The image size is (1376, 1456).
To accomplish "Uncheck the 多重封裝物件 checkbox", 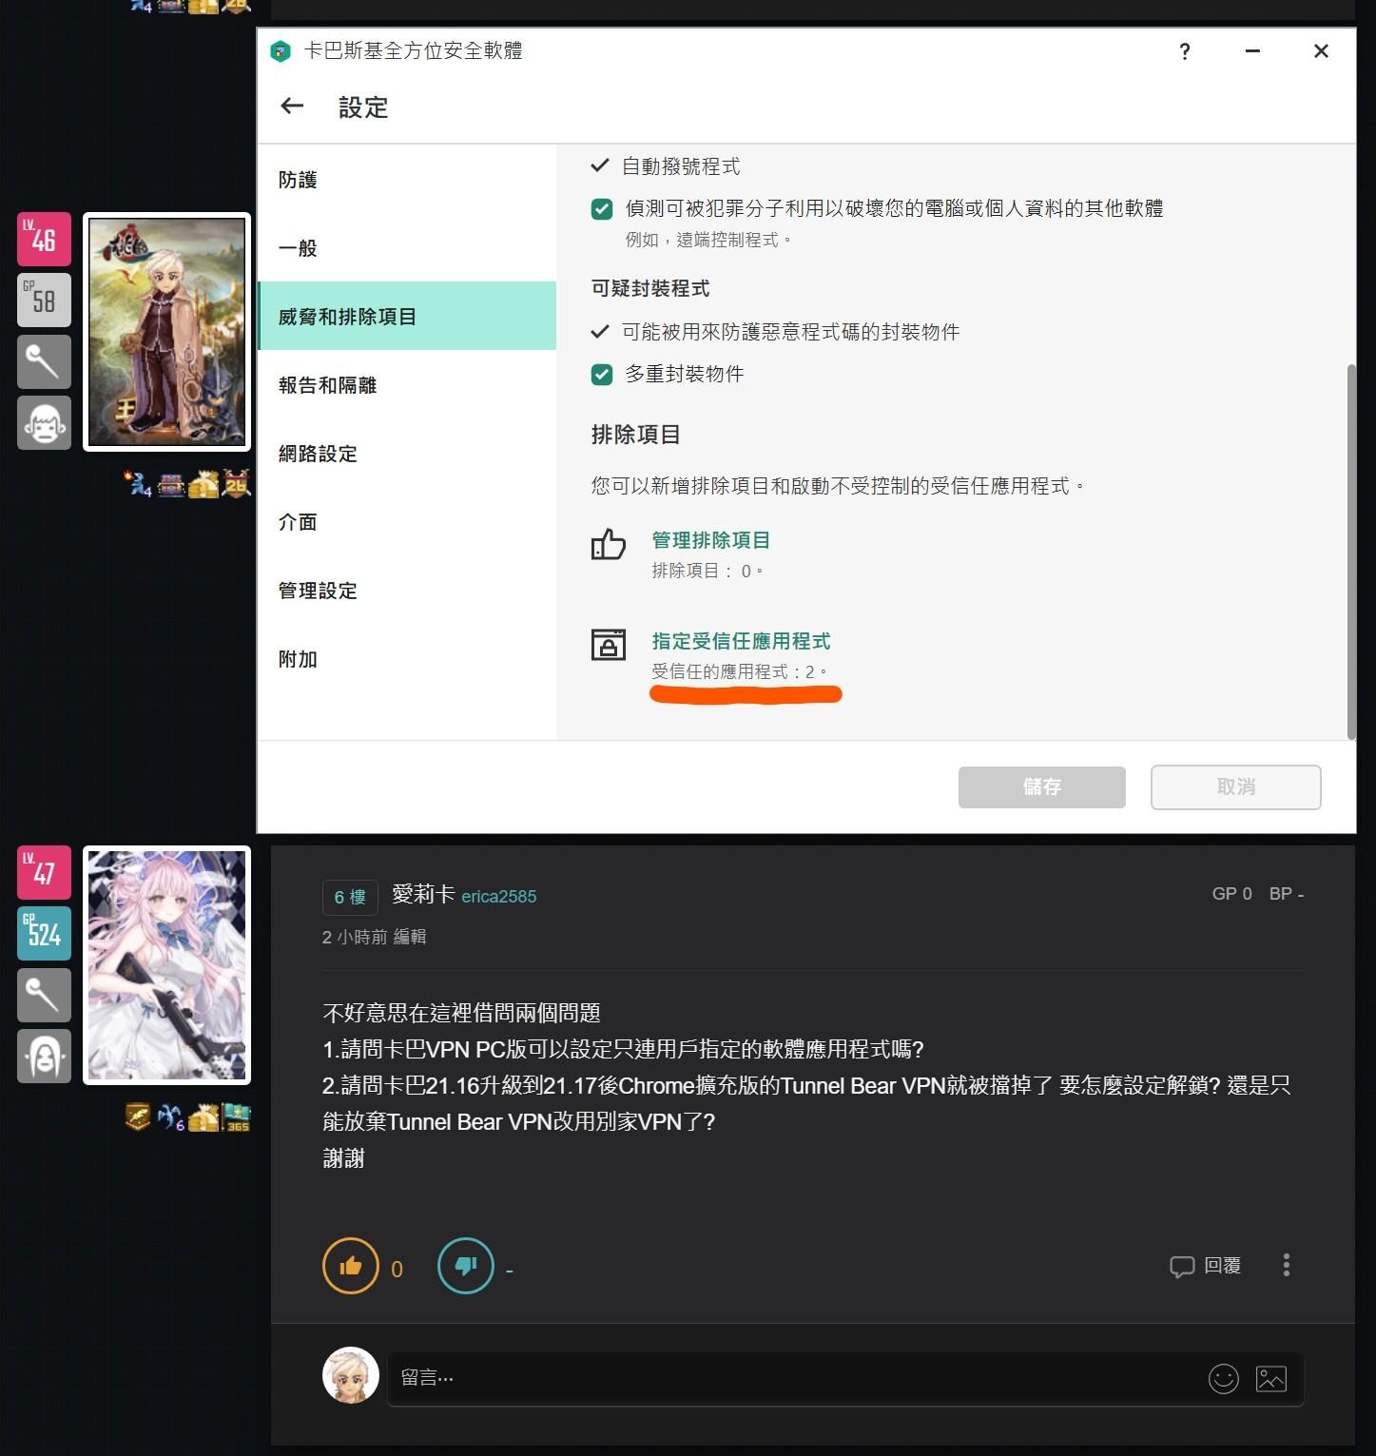I will point(601,375).
